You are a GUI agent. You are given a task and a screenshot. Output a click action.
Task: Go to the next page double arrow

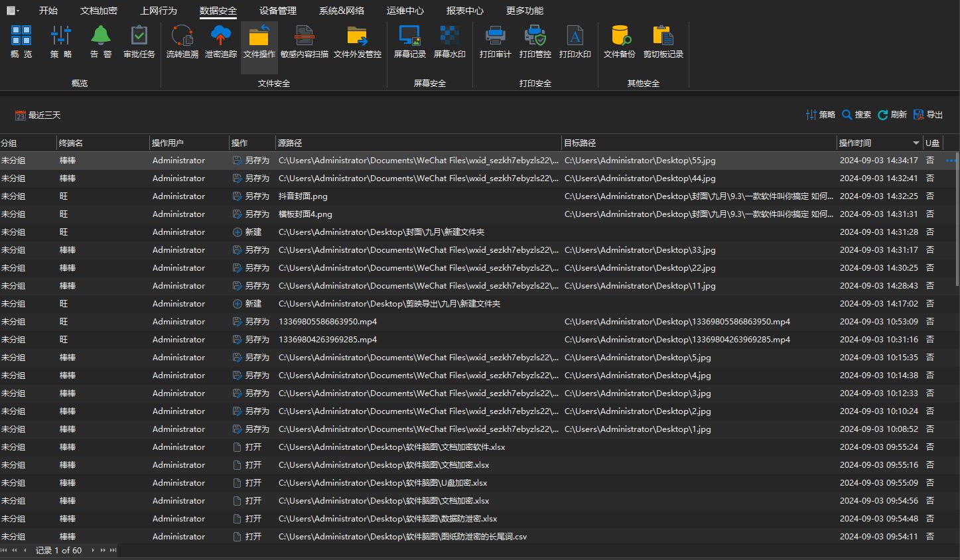[x=103, y=550]
